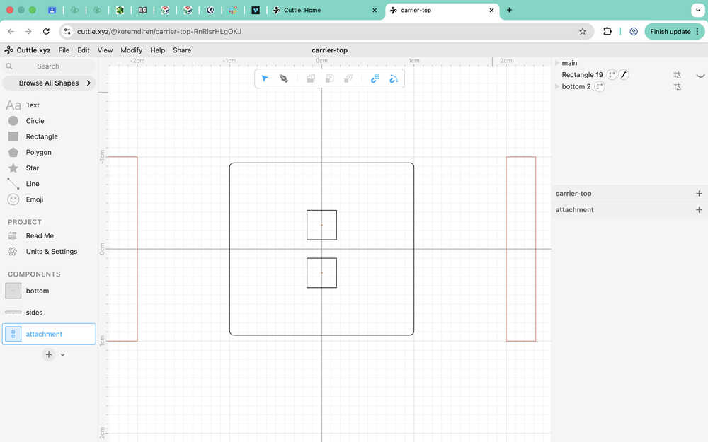Expand the main layer
Viewport: 708px width, 442px height.
click(557, 63)
